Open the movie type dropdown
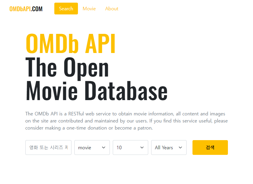The width and height of the screenshot is (253, 184). click(x=92, y=147)
